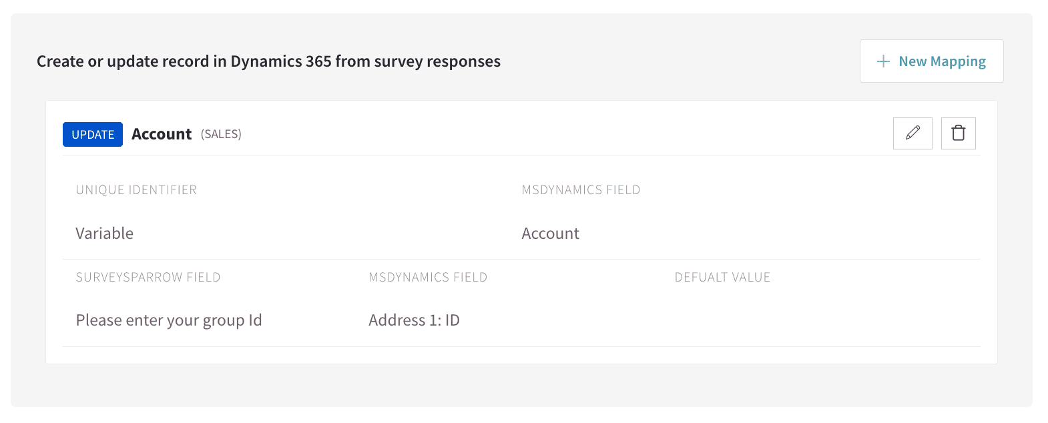The image size is (1048, 423).
Task: Click the 'New Mapping' text label
Action: click(942, 61)
